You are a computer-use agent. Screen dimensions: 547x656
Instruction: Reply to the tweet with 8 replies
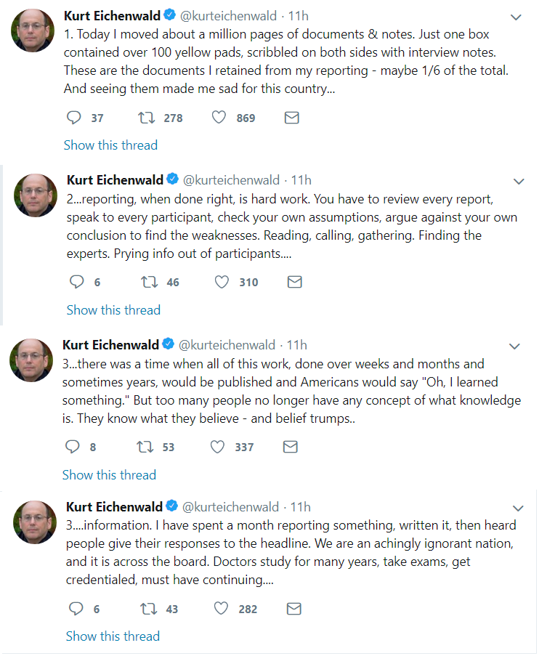point(73,447)
